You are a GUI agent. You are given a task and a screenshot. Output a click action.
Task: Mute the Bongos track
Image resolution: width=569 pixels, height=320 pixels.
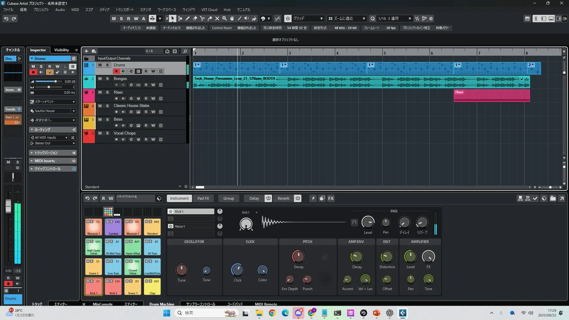[100, 79]
